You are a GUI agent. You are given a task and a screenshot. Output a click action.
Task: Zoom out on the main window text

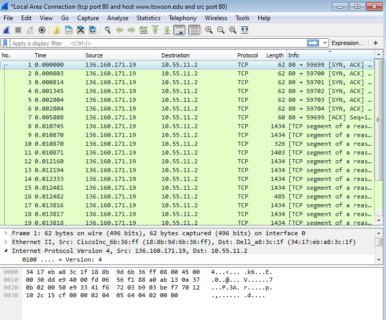pos(221,31)
